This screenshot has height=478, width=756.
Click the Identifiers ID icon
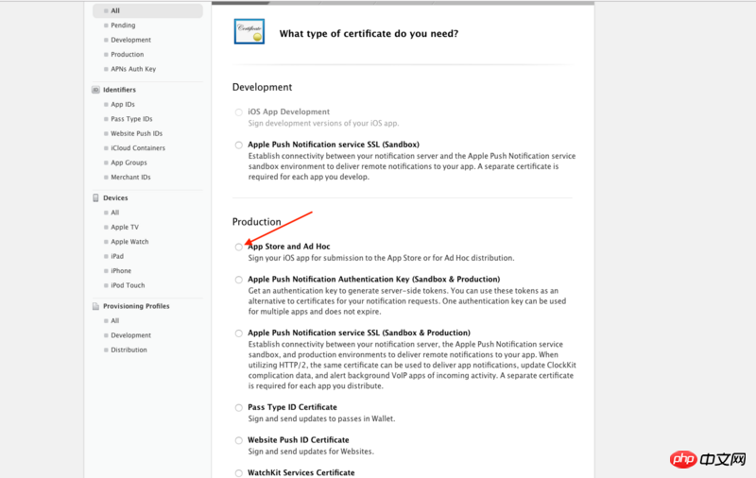coord(95,90)
